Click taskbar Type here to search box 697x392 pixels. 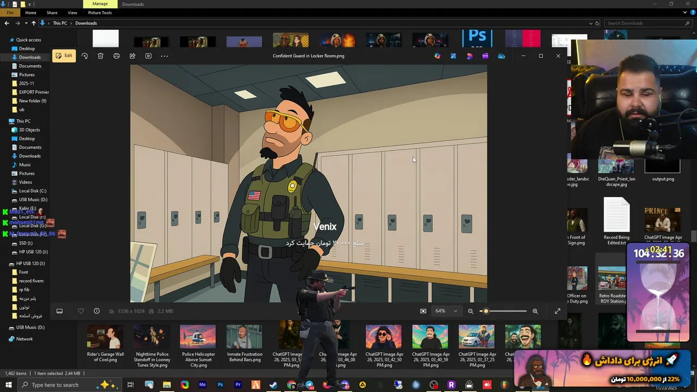click(70, 385)
